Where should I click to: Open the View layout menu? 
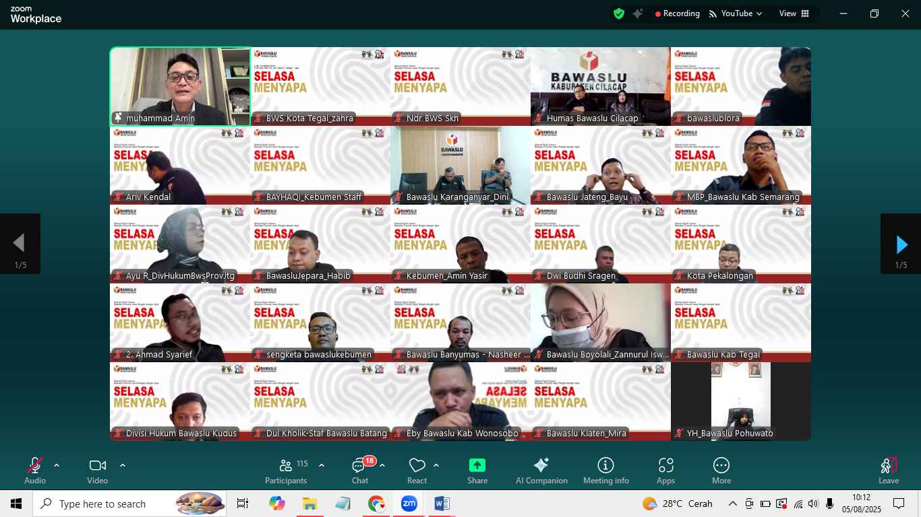tap(794, 13)
